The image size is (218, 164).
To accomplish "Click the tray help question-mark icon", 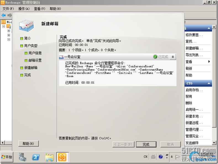I will click(x=161, y=157).
